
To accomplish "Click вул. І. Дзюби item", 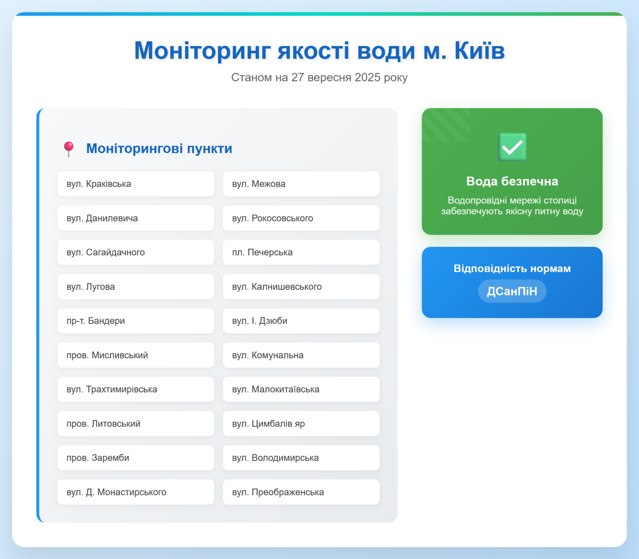I will [x=301, y=321].
